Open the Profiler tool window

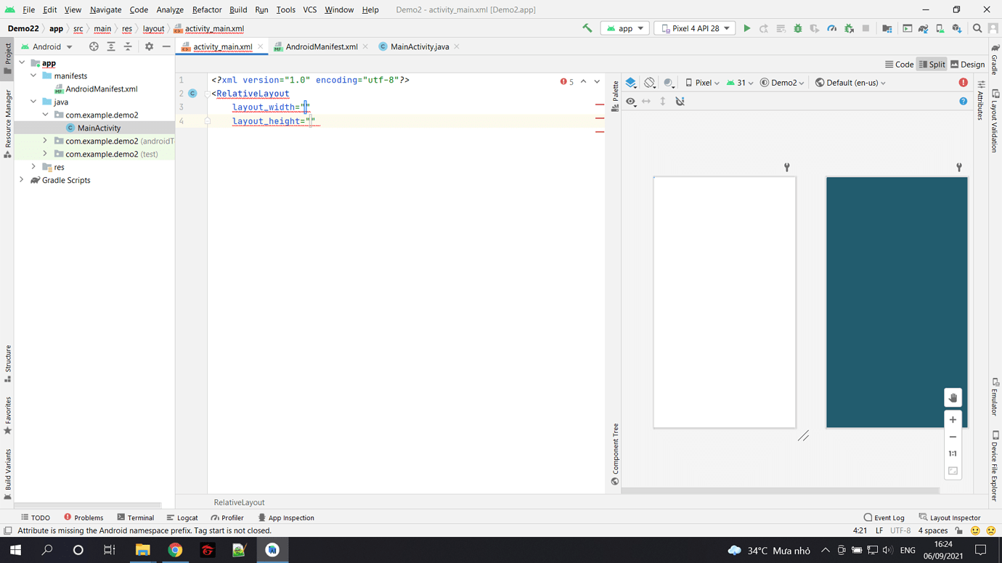click(x=227, y=517)
